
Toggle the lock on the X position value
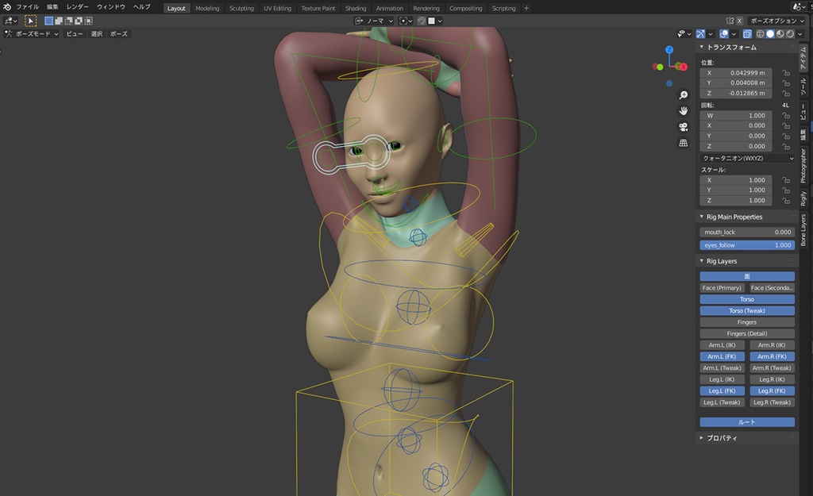(785, 71)
